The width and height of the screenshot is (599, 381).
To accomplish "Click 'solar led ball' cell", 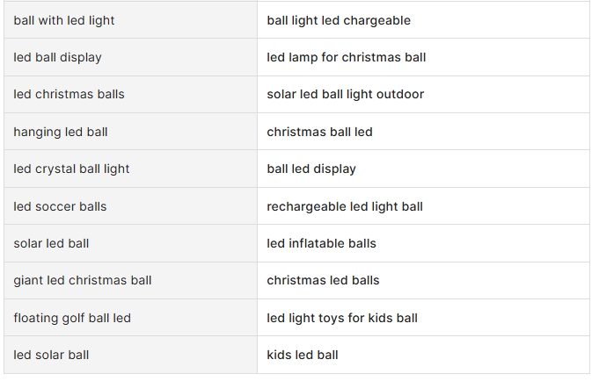I will [x=131, y=243].
